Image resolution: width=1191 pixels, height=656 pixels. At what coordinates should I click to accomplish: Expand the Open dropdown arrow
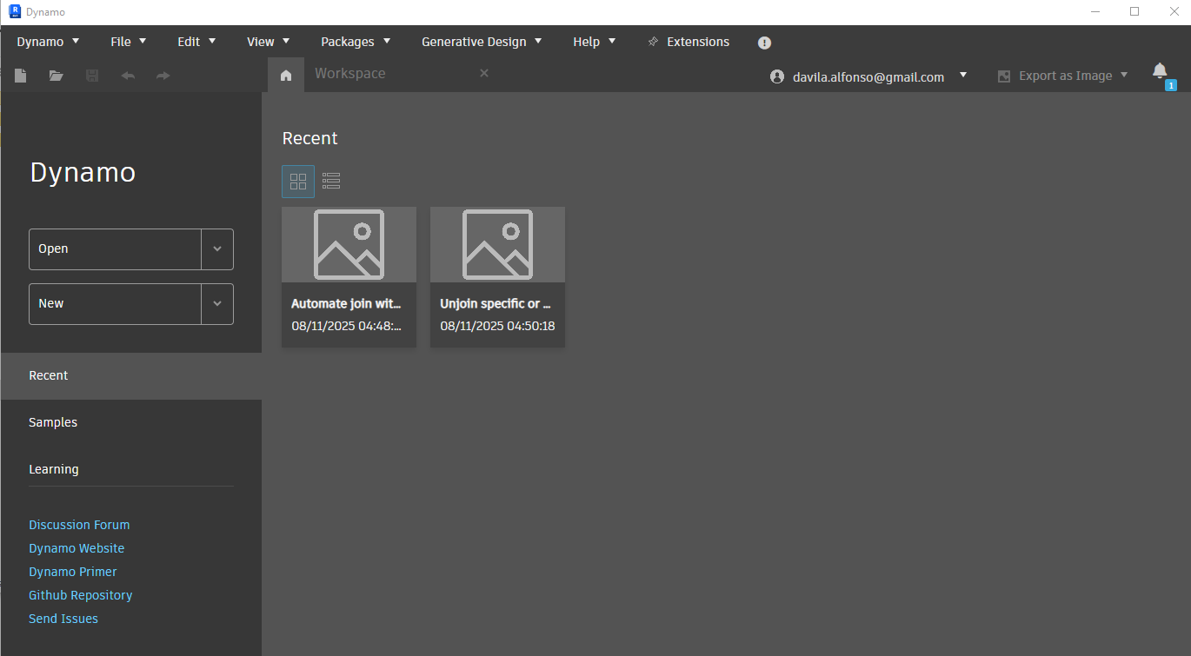tap(217, 249)
